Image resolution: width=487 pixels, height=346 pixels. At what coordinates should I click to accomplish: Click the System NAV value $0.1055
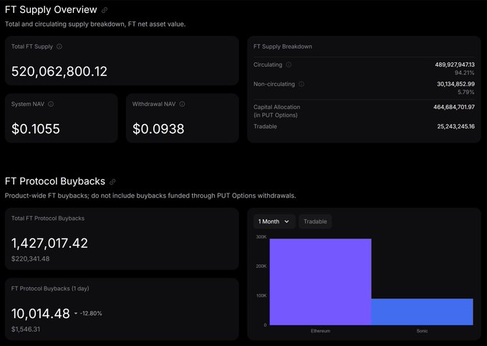click(36, 129)
